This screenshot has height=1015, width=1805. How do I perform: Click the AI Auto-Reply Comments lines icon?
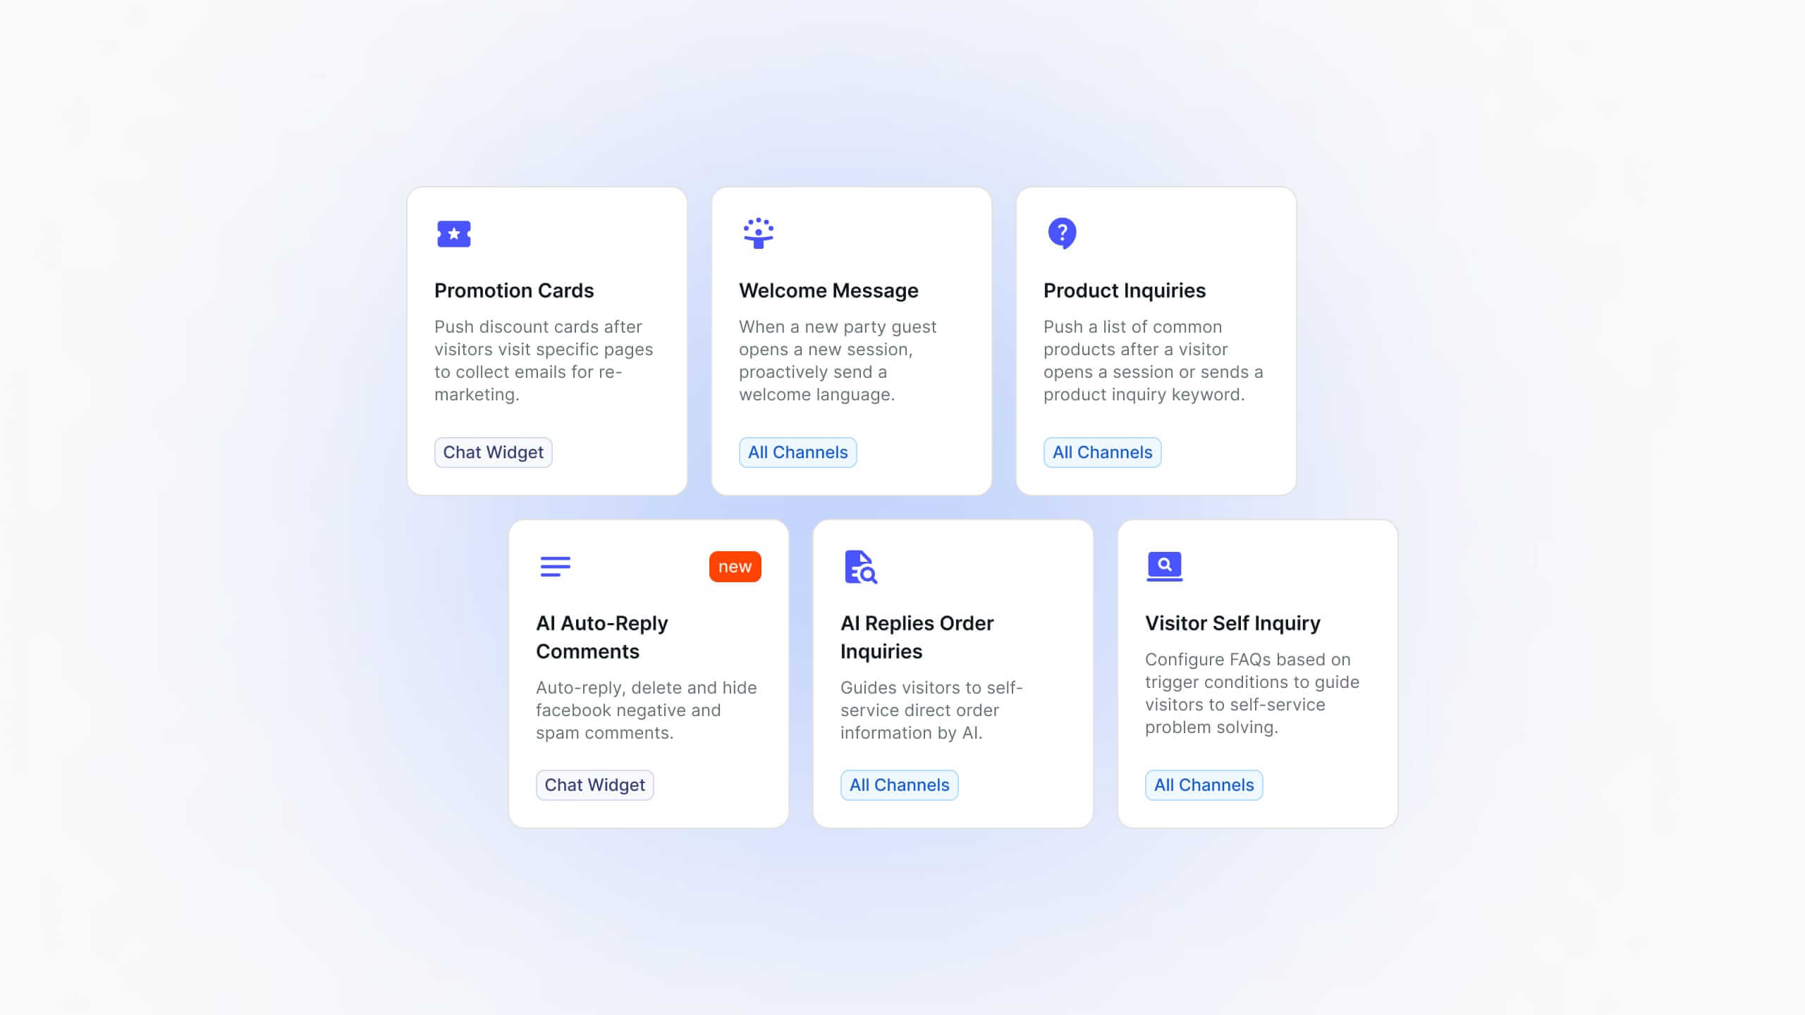(x=556, y=566)
